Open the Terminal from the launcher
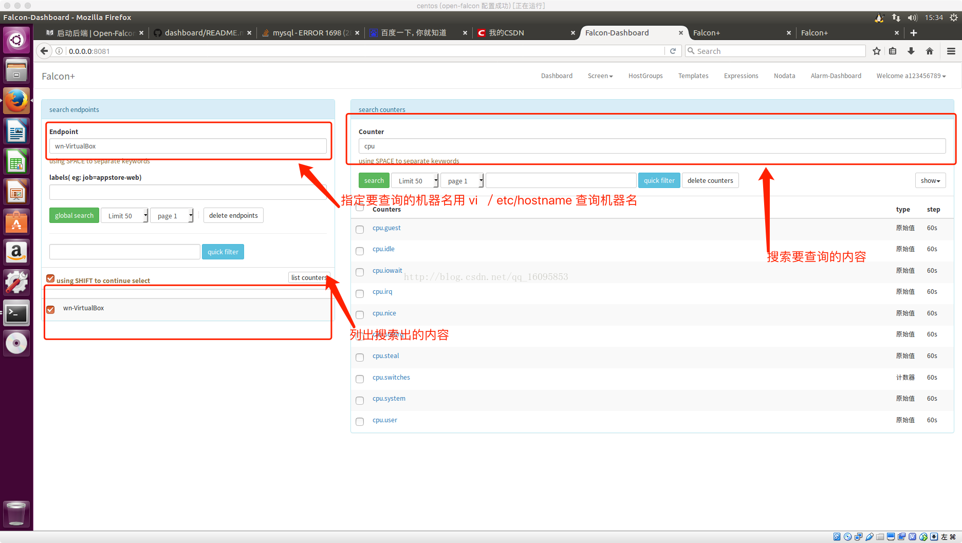 (16, 313)
